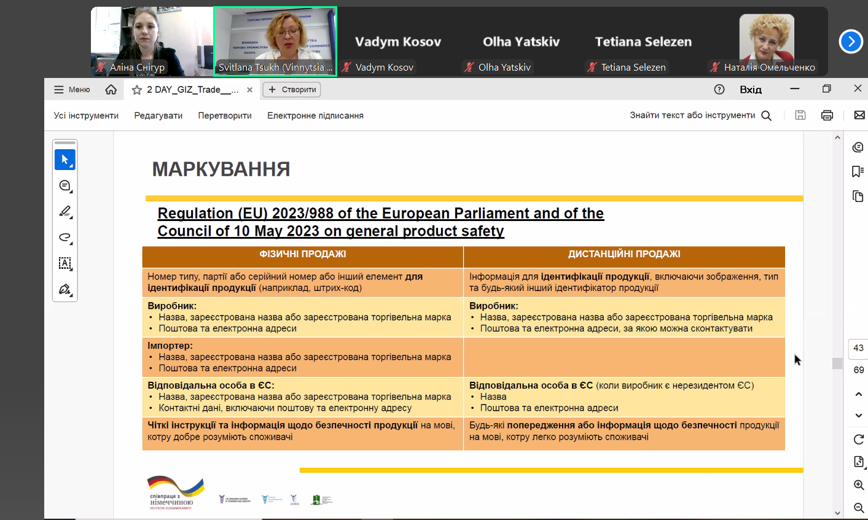Open the help question mark icon
This screenshot has width=868, height=520.
719,90
